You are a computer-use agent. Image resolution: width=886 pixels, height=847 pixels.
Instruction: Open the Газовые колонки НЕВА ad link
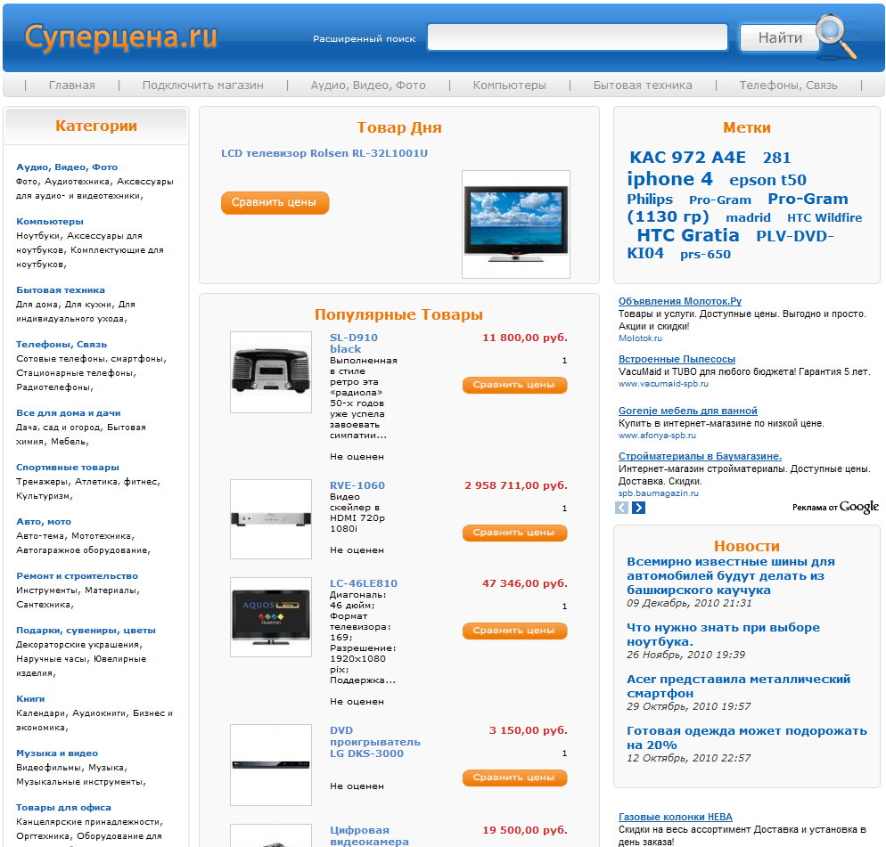[676, 817]
